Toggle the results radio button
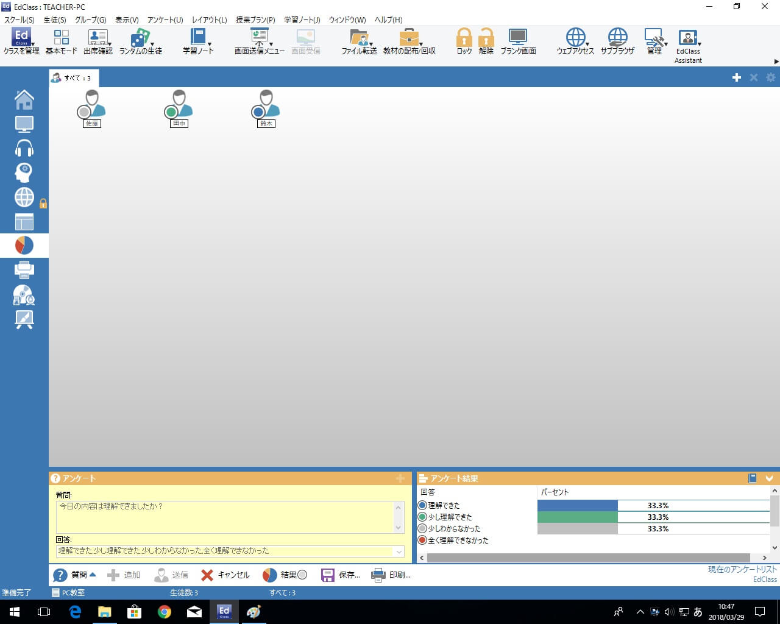780x624 pixels. [302, 575]
